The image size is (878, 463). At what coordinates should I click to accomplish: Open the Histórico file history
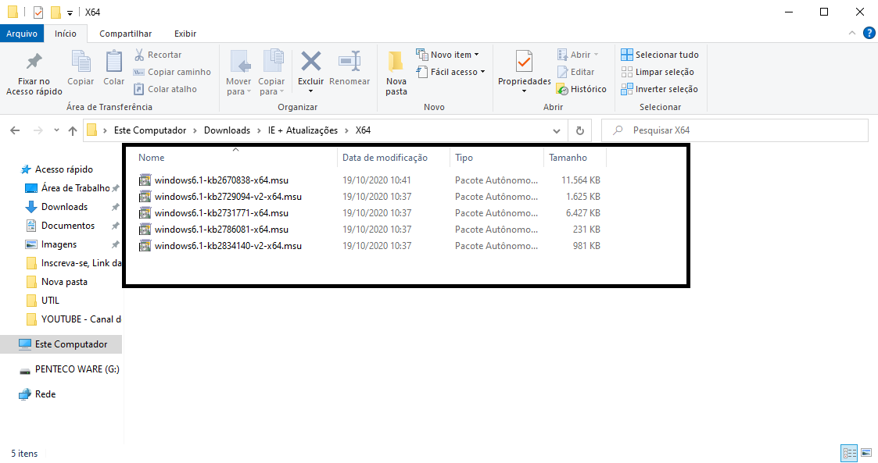(581, 89)
